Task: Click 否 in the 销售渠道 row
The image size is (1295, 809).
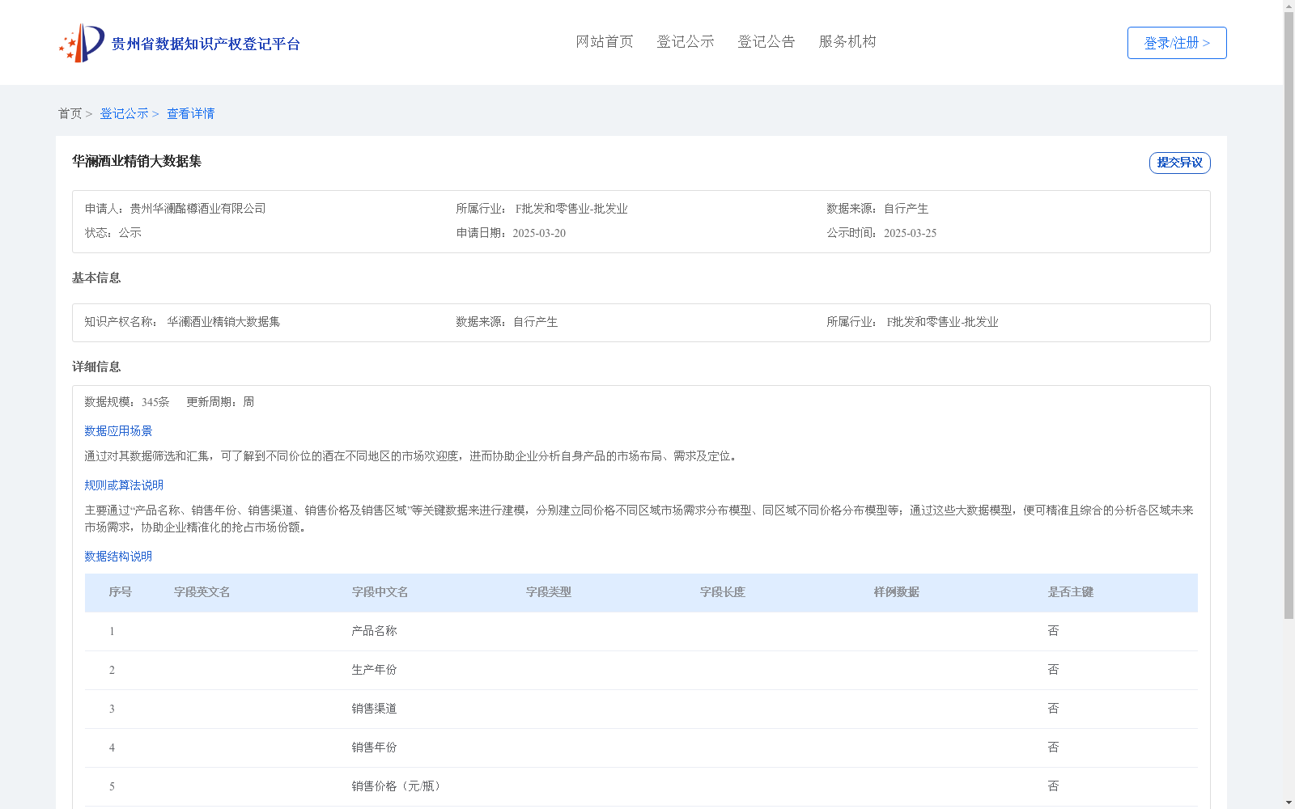Action: 1053,709
